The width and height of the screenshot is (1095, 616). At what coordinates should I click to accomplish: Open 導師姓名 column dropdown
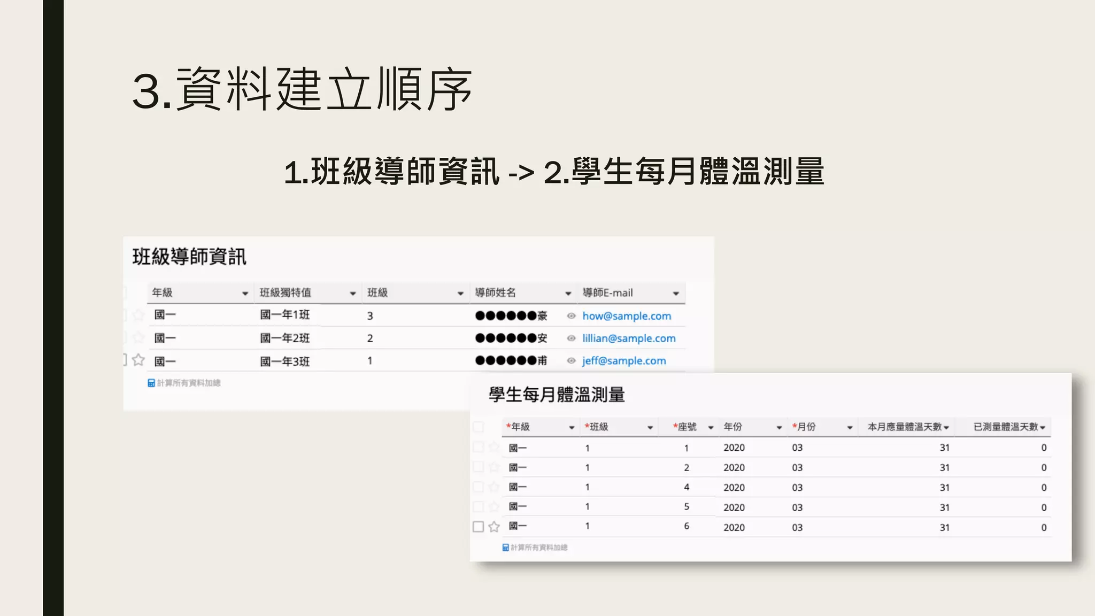tap(568, 294)
